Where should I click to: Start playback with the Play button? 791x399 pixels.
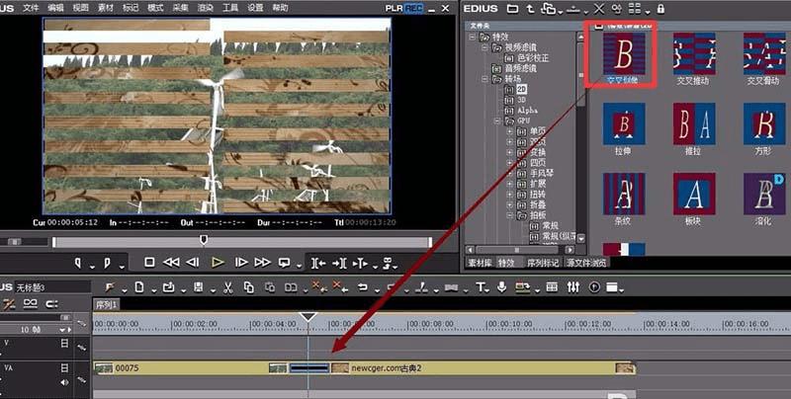(x=218, y=263)
